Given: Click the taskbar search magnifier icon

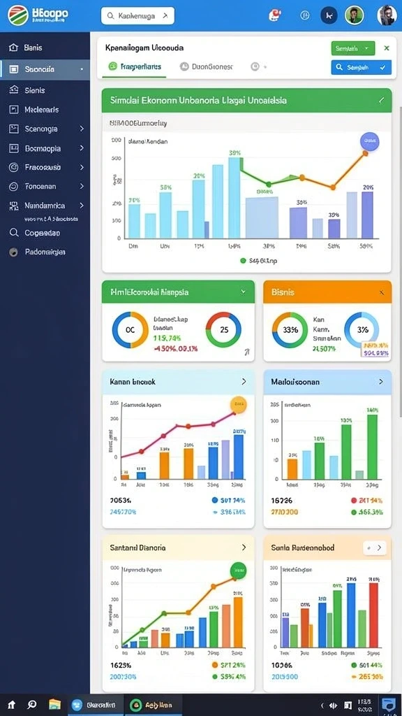Looking at the screenshot, I should click(x=32, y=705).
